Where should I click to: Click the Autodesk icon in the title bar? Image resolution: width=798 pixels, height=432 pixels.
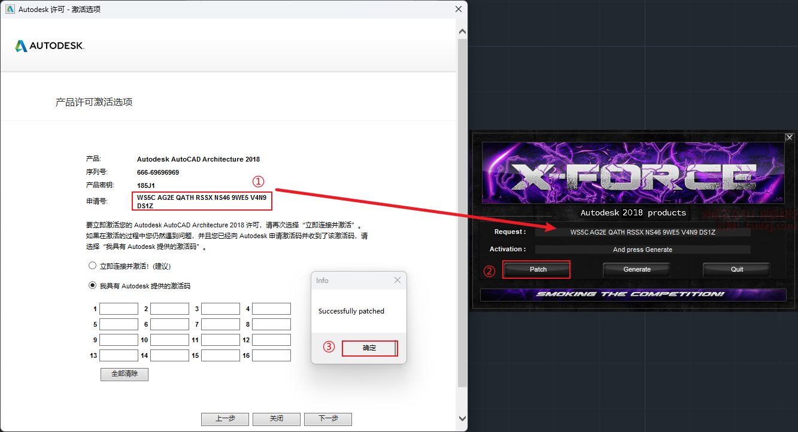10,9
